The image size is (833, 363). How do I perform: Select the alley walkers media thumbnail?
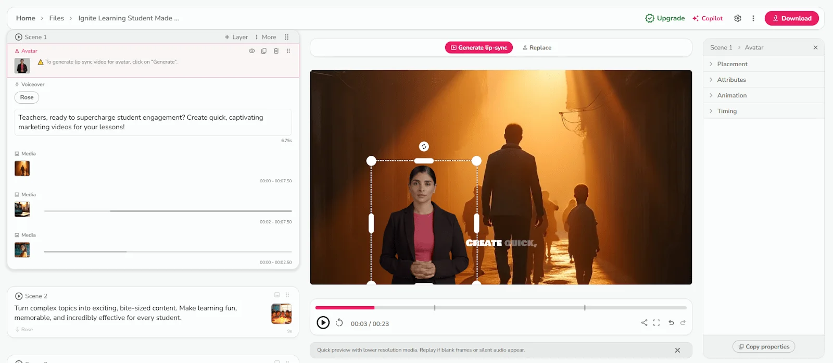click(x=22, y=168)
